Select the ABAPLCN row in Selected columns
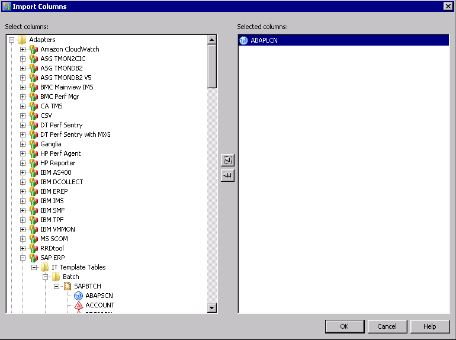456x340 pixels. [x=343, y=40]
